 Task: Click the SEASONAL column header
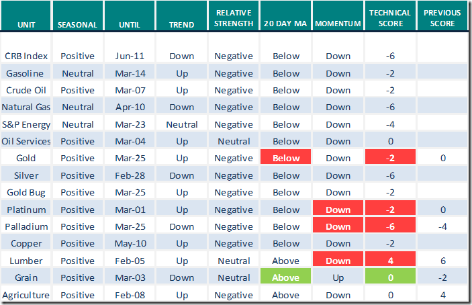pos(78,25)
